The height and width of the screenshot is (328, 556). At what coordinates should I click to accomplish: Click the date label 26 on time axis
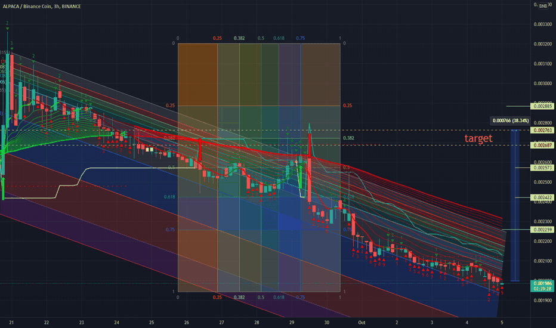coord(187,322)
